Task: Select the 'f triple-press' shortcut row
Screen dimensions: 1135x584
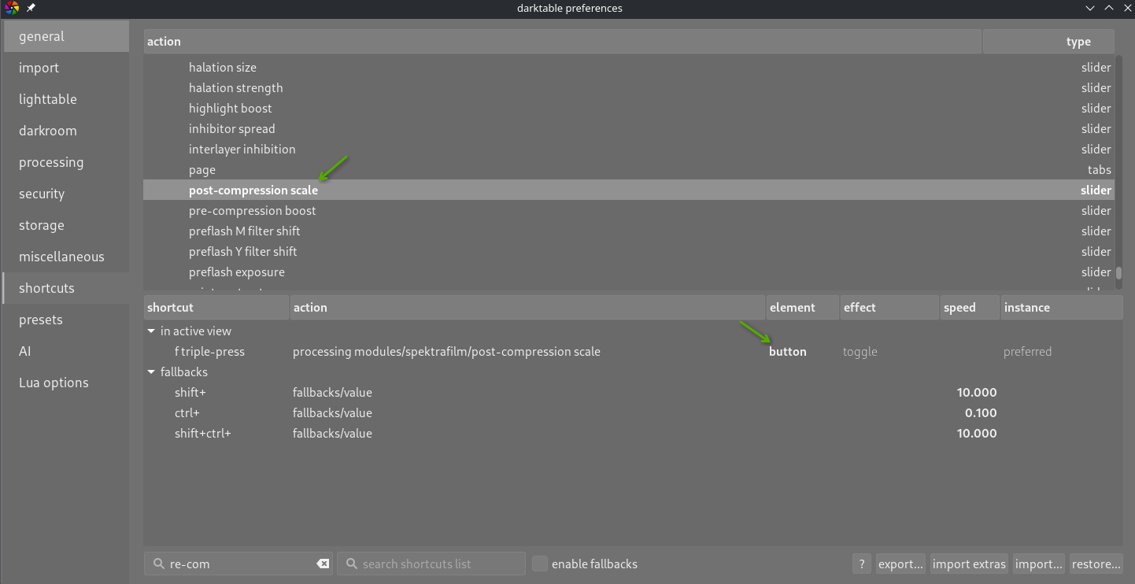Action: (x=634, y=352)
